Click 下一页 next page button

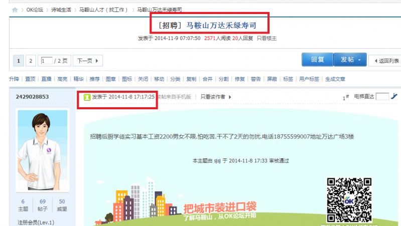point(88,61)
